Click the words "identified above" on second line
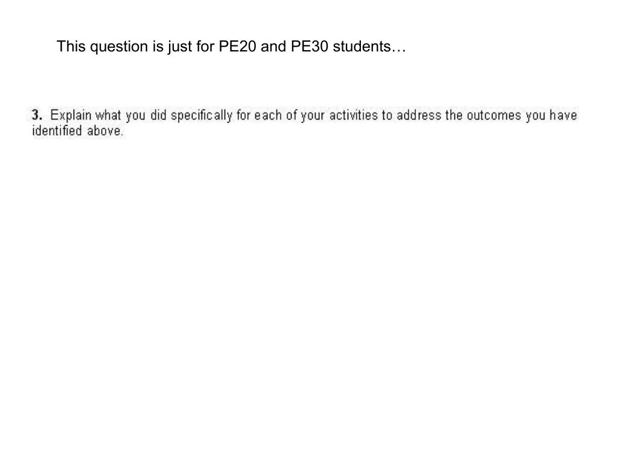Image resolution: width=618 pixels, height=464 pixels. click(78, 130)
